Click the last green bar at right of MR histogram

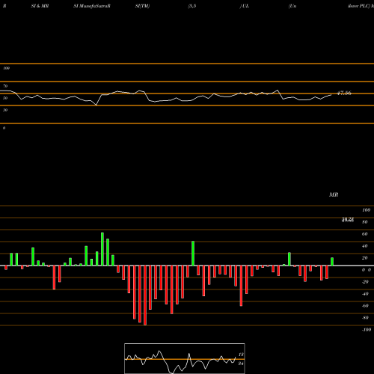(x=332, y=262)
